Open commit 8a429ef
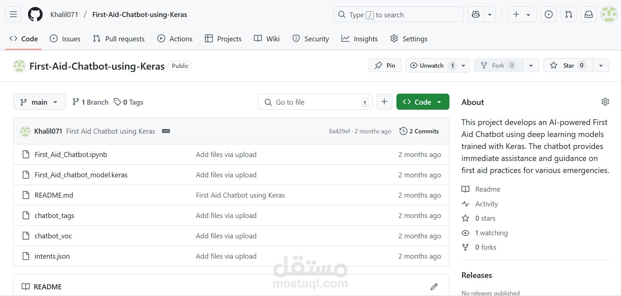 click(339, 131)
